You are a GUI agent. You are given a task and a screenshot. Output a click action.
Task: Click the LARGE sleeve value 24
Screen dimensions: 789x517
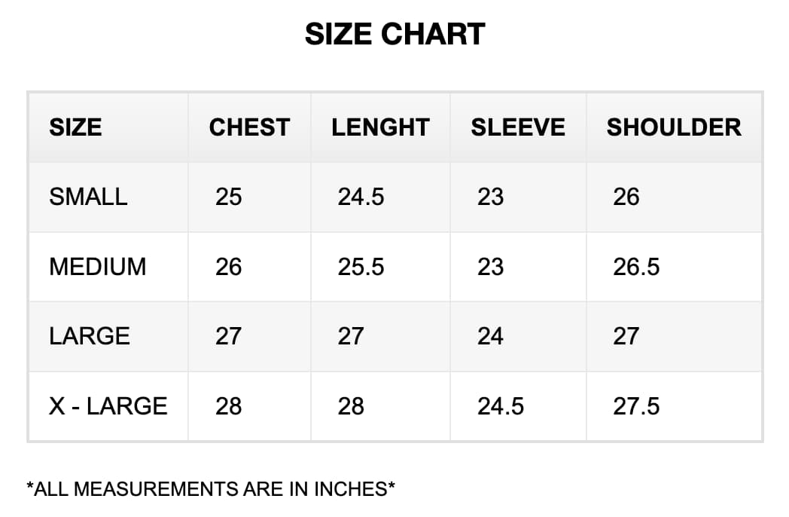tap(490, 336)
